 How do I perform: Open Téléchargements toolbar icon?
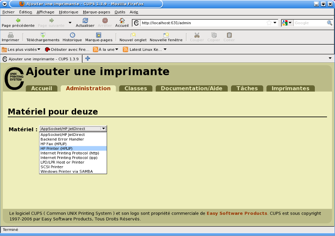(x=43, y=35)
